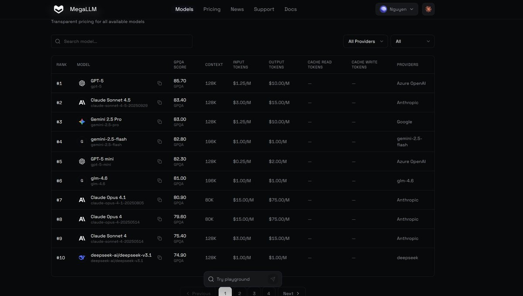Screen dimensions: 523x296
Task: Click the playground magnifier icon
Action: click(211, 279)
